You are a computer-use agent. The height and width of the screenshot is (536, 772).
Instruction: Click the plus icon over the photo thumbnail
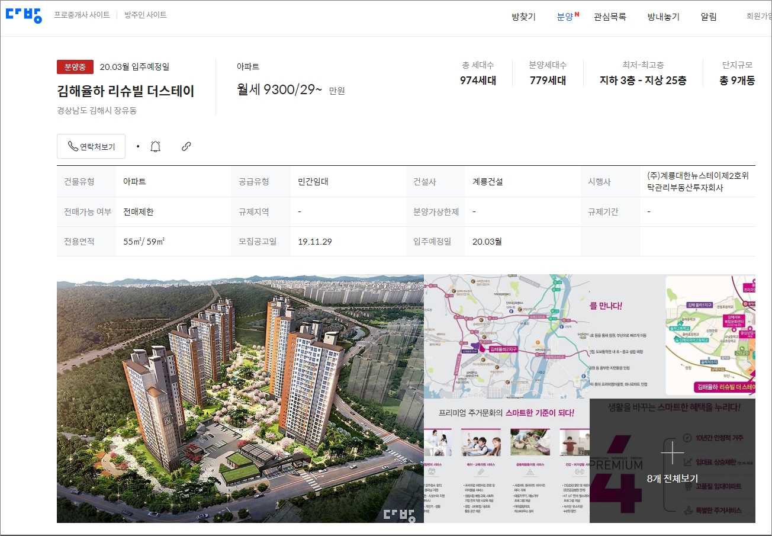673,453
